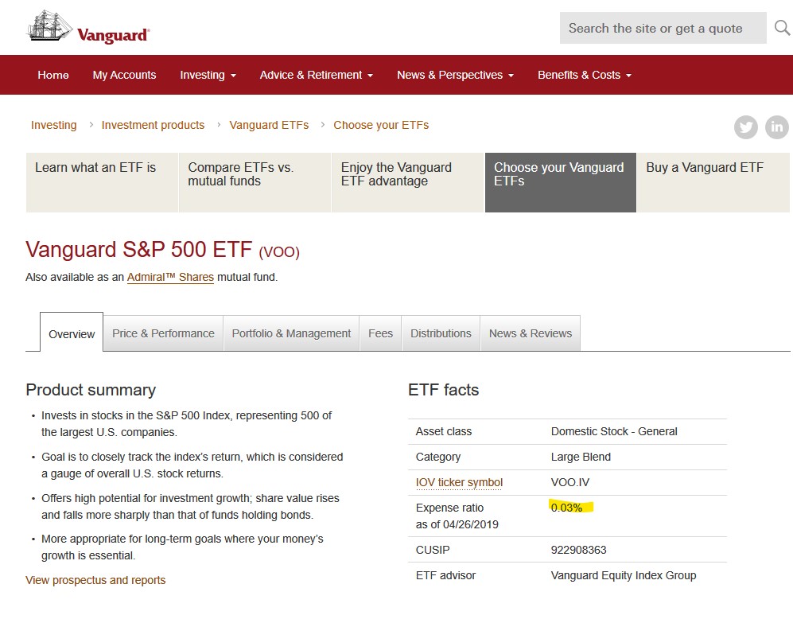Click Large Blend category value
793x623 pixels.
point(581,457)
